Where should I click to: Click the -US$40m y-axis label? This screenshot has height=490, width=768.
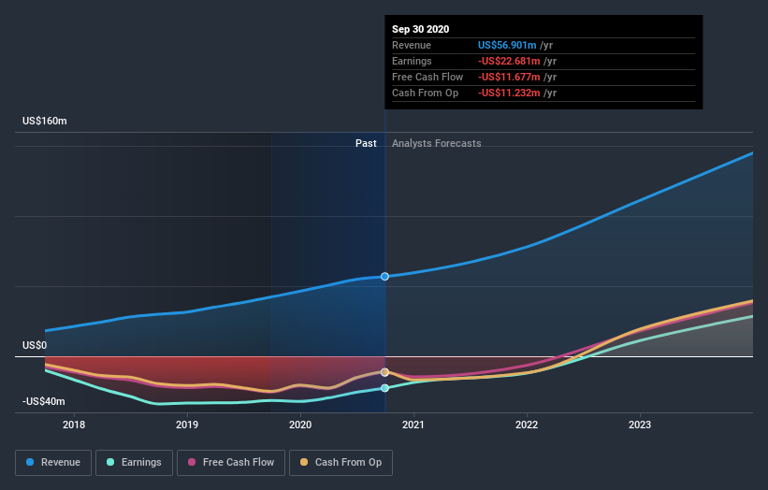[44, 402]
